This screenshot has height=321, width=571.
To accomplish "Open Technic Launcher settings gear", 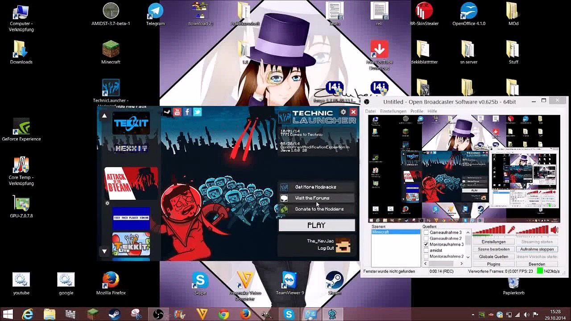I will click(343, 112).
